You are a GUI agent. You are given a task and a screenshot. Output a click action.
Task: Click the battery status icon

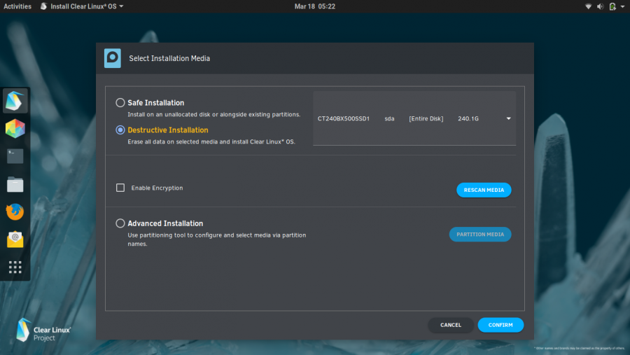pos(612,6)
